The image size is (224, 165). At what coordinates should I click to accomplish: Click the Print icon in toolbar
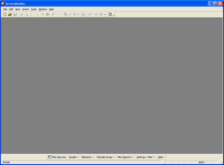[x=21, y=14]
